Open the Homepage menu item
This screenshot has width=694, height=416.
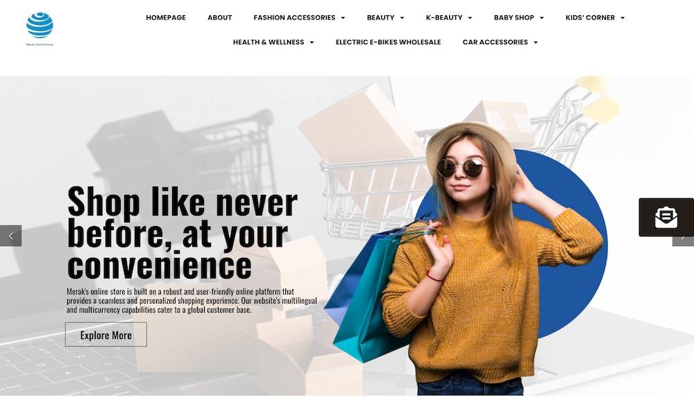tap(166, 18)
